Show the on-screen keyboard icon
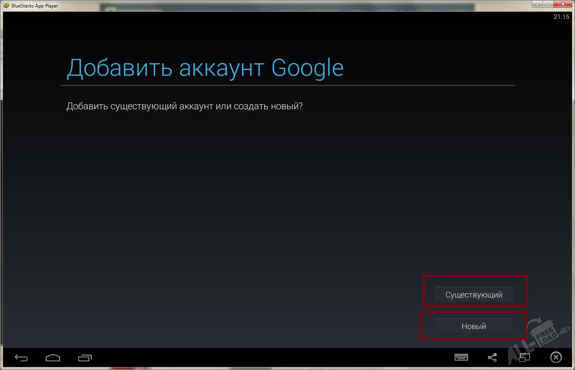Viewport: 575px width, 370px height. 461,357
